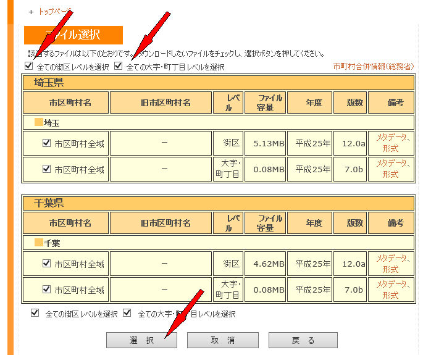Viewport: 431px width, 355px height.
Task: Toggle bottom 全ての大字・町丁目レベルを選択 checkbox
Action: coord(127,313)
